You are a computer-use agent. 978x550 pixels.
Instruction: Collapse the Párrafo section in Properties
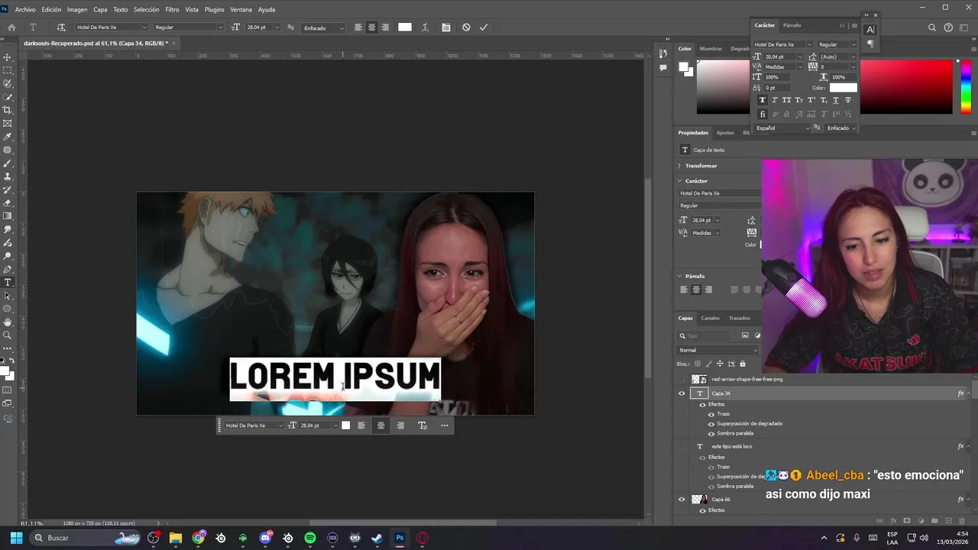[679, 276]
